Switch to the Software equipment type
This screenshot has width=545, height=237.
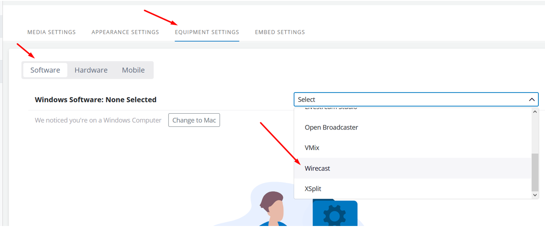(x=45, y=70)
